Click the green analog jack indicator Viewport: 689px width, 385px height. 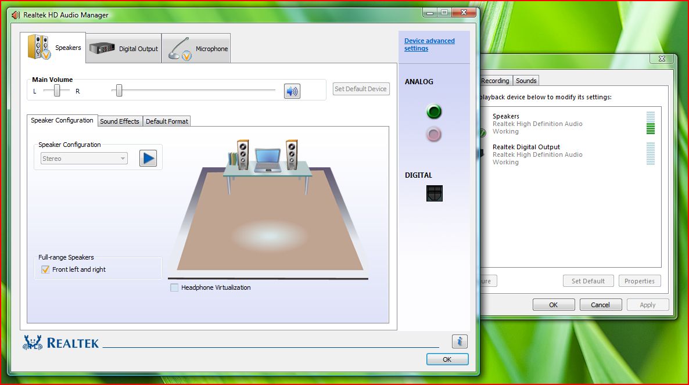tap(434, 111)
